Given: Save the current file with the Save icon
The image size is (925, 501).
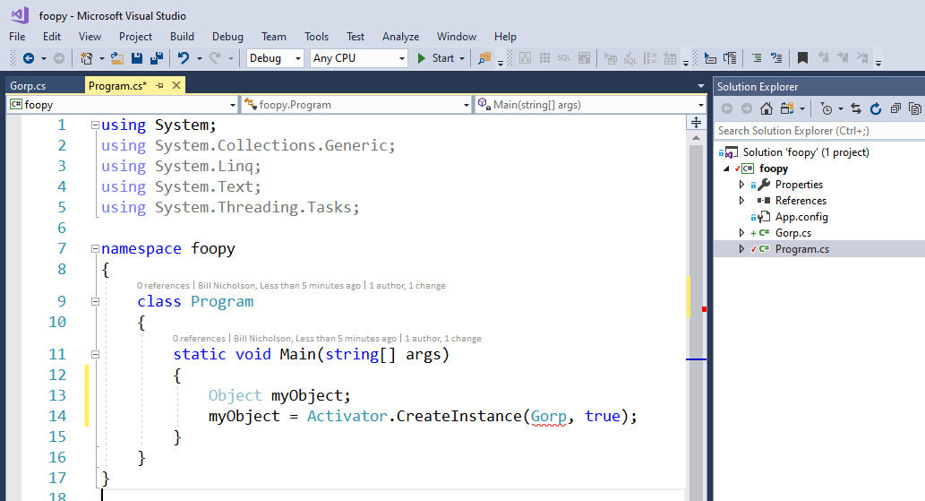Looking at the screenshot, I should 137,58.
